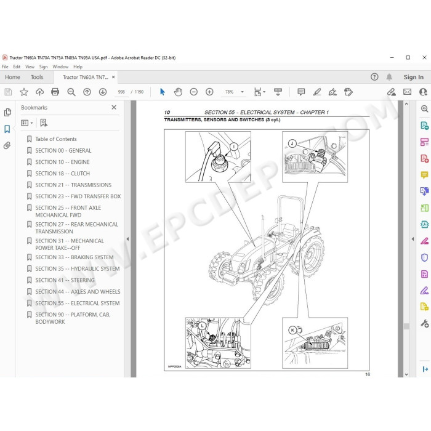Screen dimensions: 431x431
Task: Go to the next page with the down arrow
Action: (x=103, y=92)
